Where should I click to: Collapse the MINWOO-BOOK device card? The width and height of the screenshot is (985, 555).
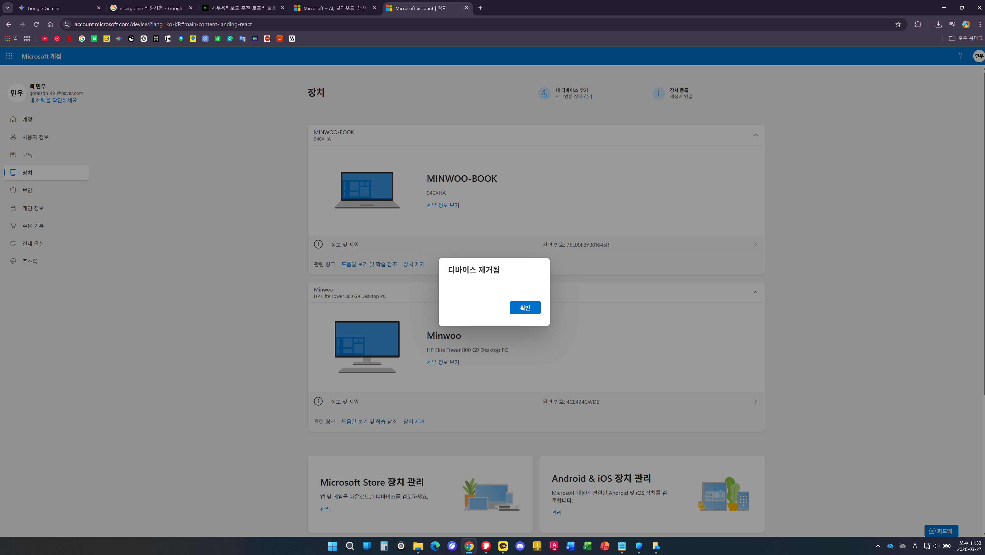pos(755,135)
